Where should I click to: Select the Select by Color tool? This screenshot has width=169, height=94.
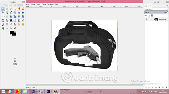pos(19,9)
